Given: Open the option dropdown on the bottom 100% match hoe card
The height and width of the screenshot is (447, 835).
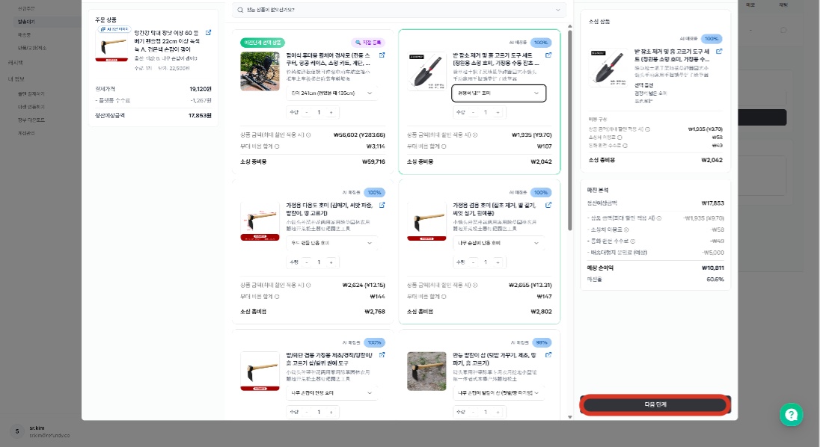Looking at the screenshot, I should click(x=331, y=393).
